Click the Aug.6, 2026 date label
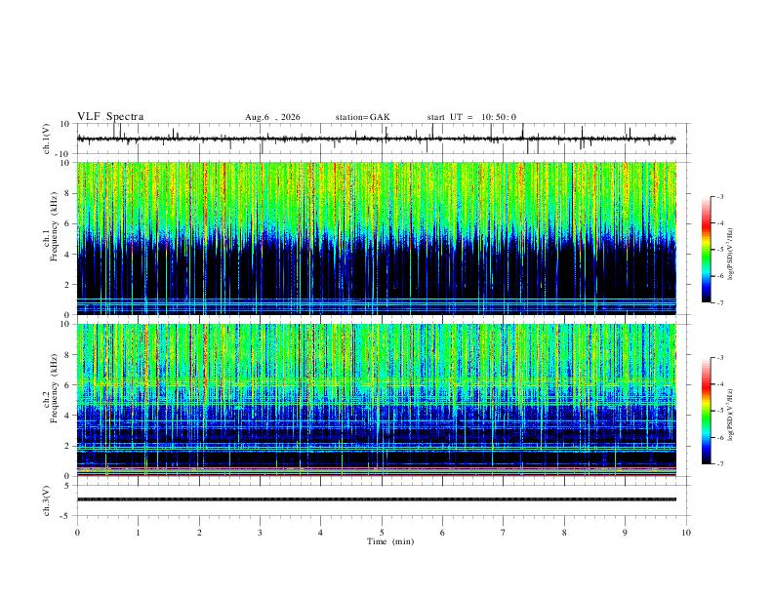This screenshot has width=773, height=597. (x=272, y=117)
